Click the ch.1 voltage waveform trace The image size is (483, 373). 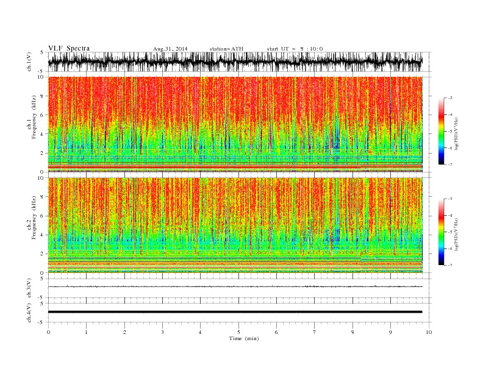coord(235,62)
